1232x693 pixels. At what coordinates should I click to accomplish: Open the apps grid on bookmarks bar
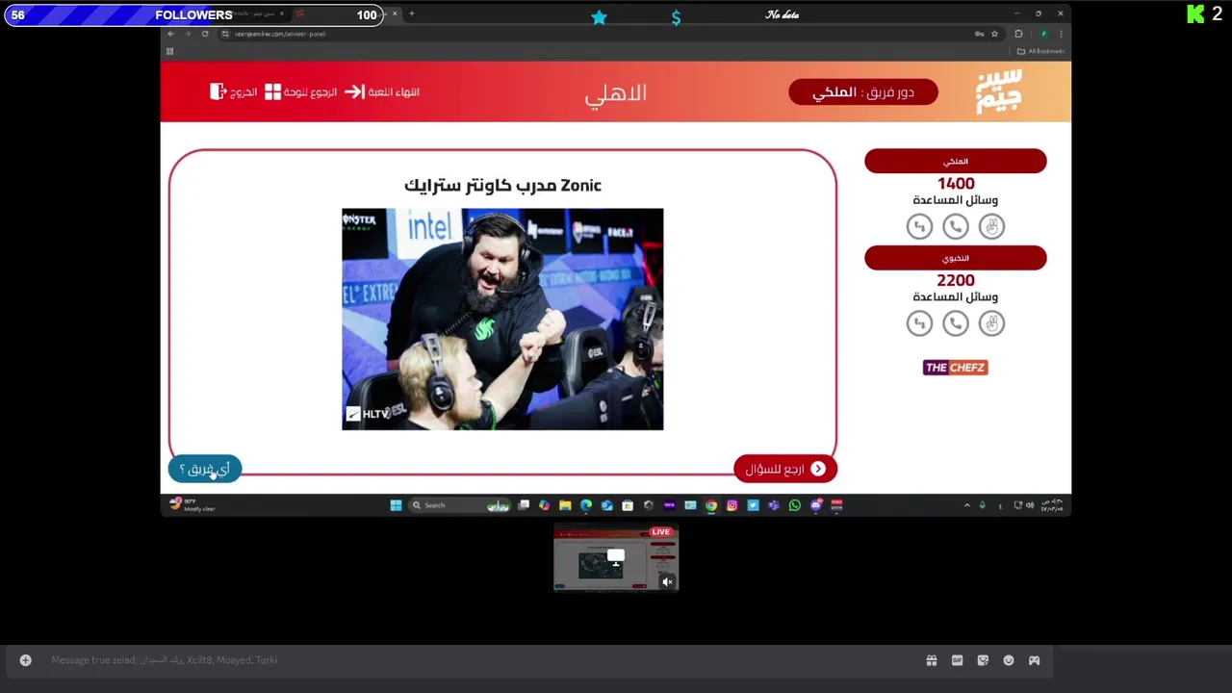click(x=169, y=51)
